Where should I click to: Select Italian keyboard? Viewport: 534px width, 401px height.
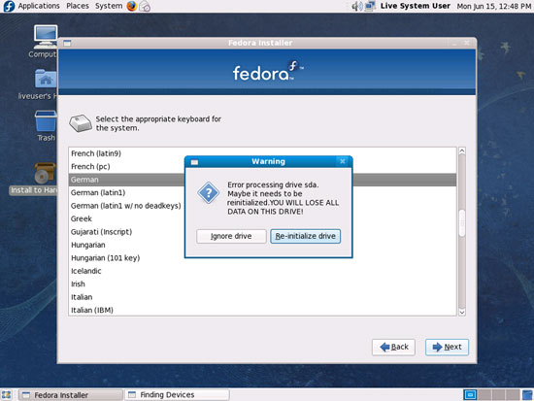(x=262, y=297)
